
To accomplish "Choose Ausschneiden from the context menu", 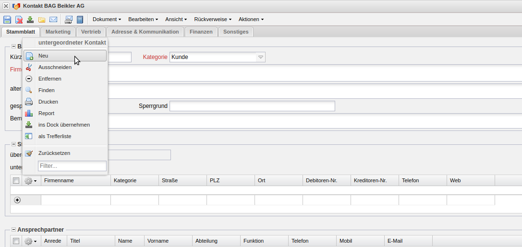I will [55, 67].
